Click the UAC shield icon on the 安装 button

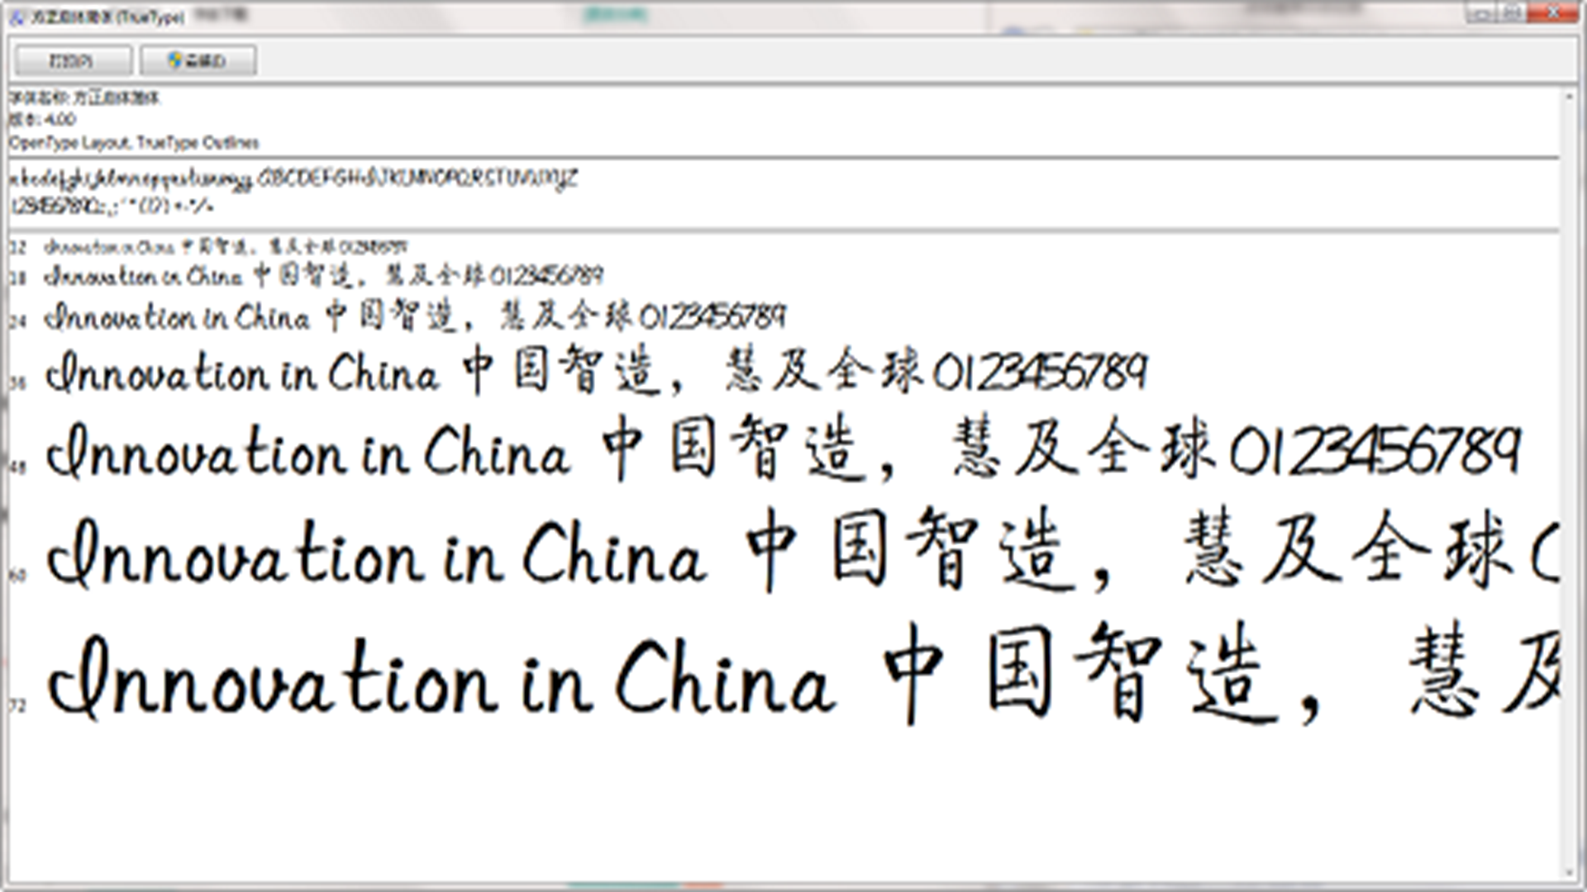click(x=174, y=59)
